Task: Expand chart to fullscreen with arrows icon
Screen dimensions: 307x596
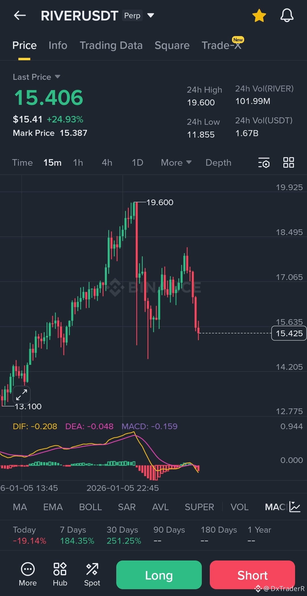Action: [x=22, y=394]
